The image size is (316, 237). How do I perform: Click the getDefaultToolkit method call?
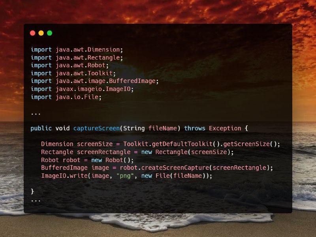click(182, 144)
